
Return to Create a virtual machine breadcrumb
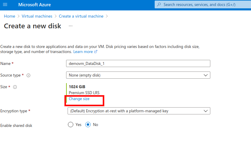point(81,16)
